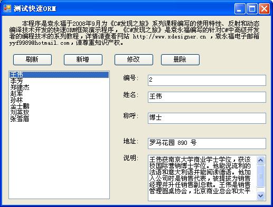The image size is (273, 207).
Task: Click the description scrollbar thumb
Action: (x=260, y=176)
